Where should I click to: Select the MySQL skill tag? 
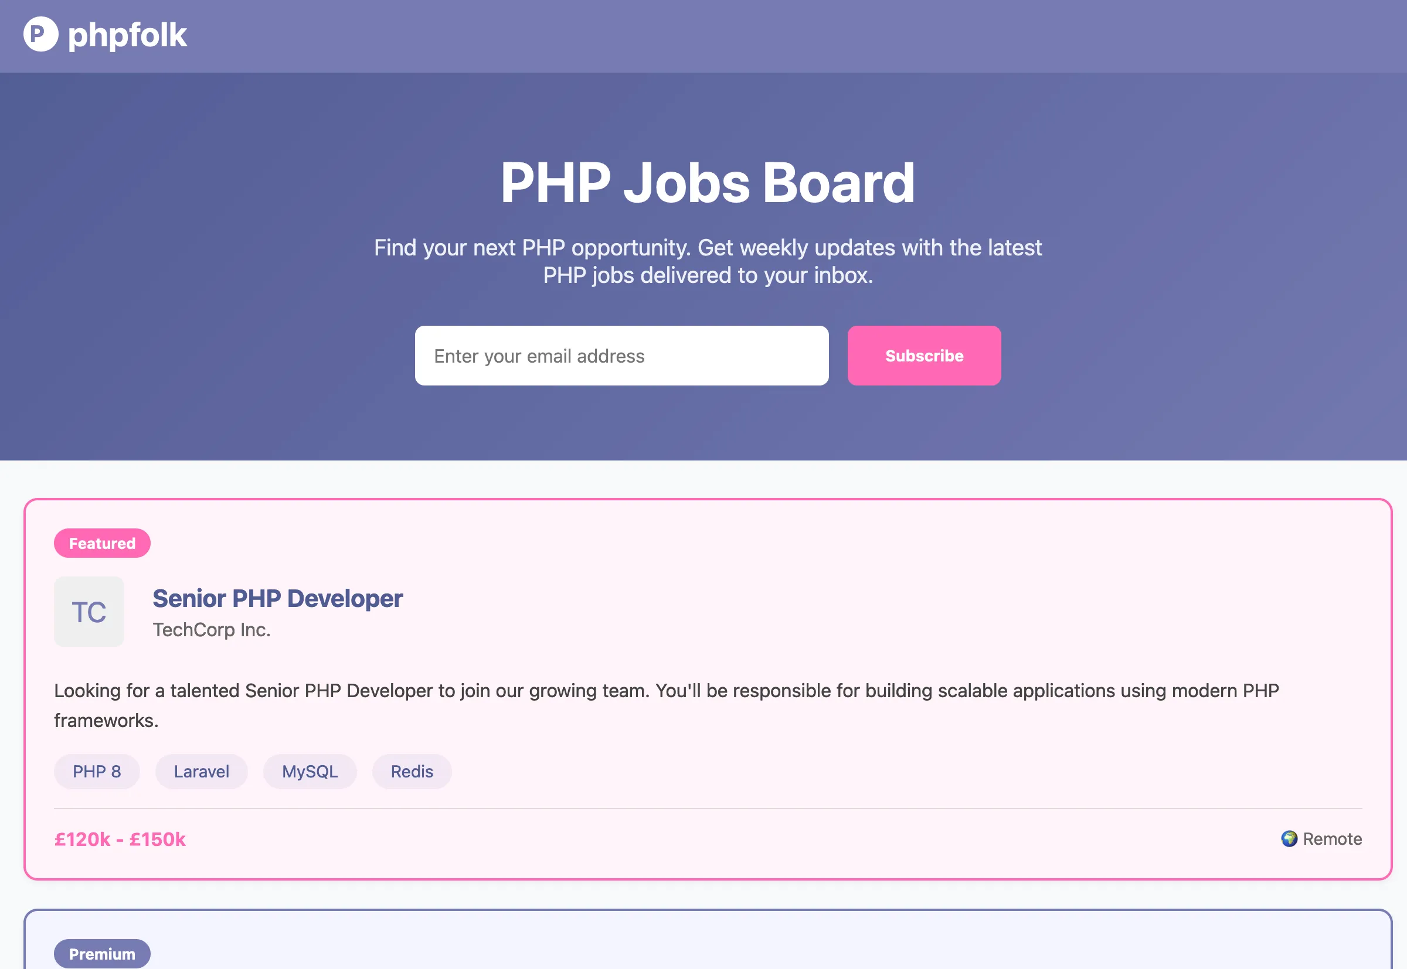tap(310, 771)
